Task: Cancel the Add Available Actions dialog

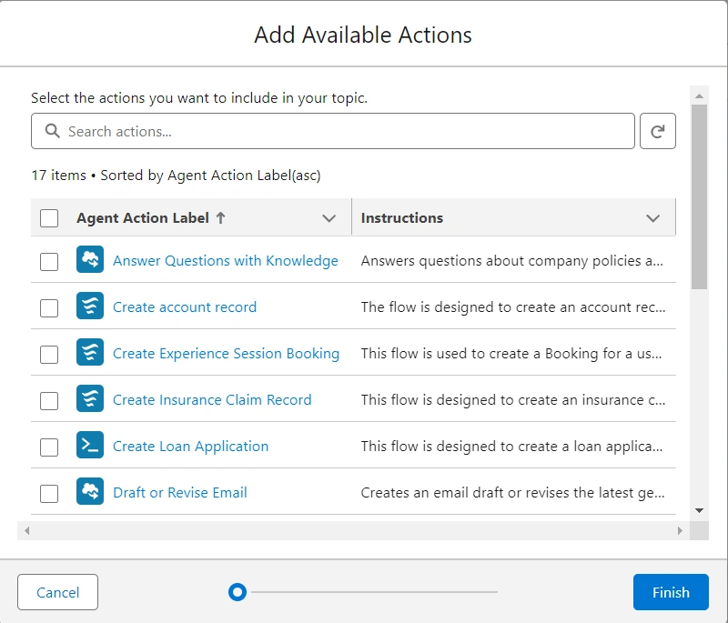Action: (57, 592)
